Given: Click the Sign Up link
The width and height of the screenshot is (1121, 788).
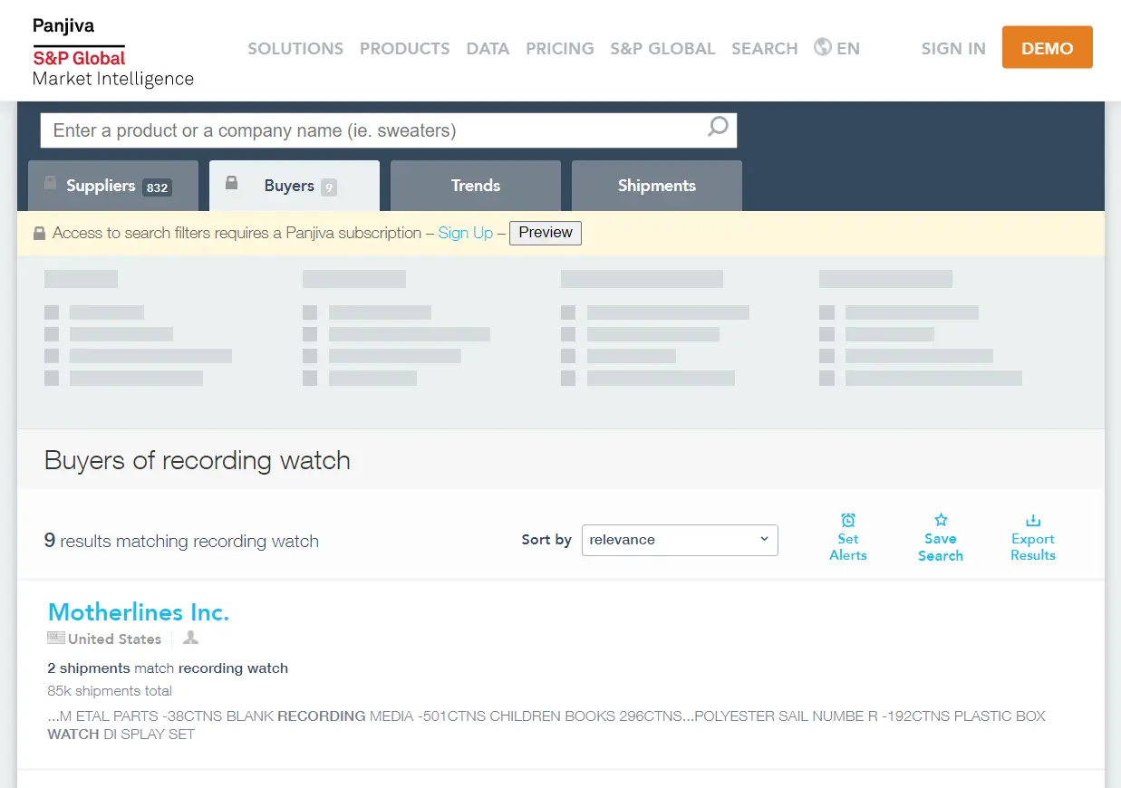Looking at the screenshot, I should pos(465,233).
